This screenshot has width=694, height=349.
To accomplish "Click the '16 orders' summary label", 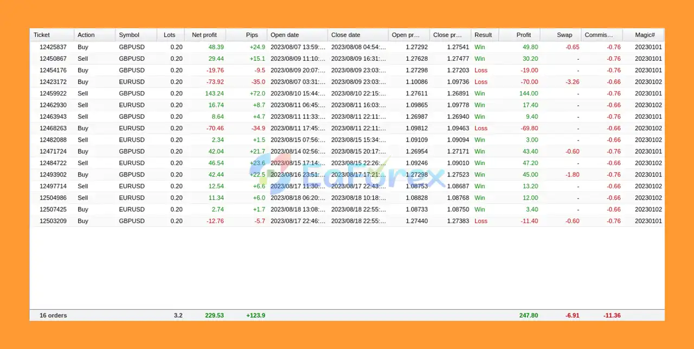I will pos(53,315).
